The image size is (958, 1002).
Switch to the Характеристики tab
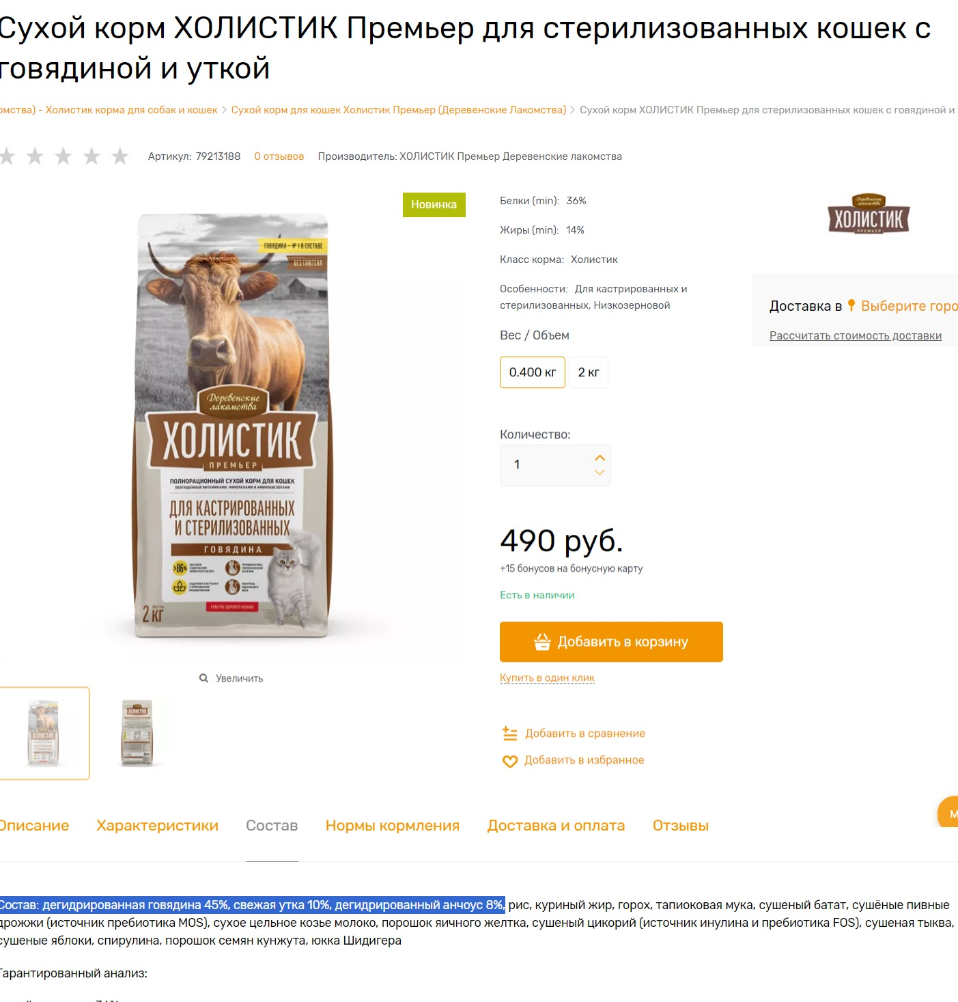(x=158, y=826)
